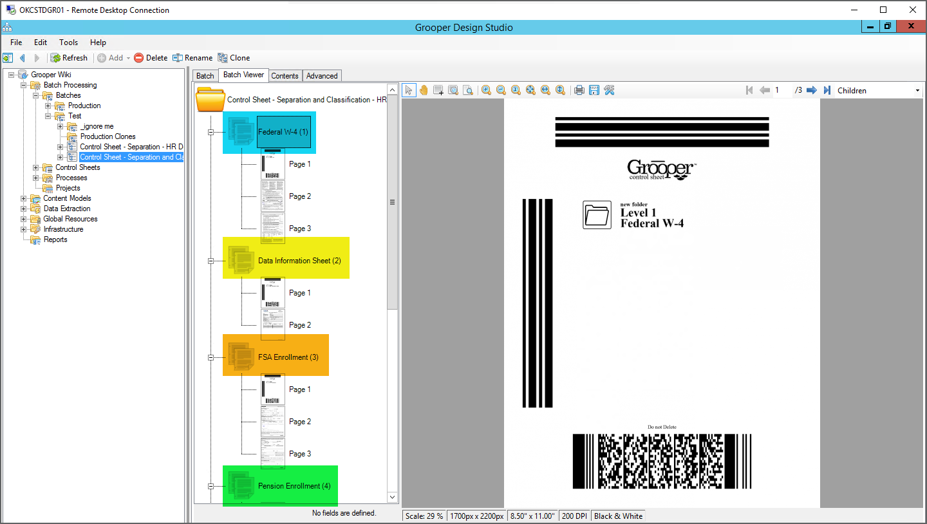
Task: Click the current page number field
Action: (782, 90)
